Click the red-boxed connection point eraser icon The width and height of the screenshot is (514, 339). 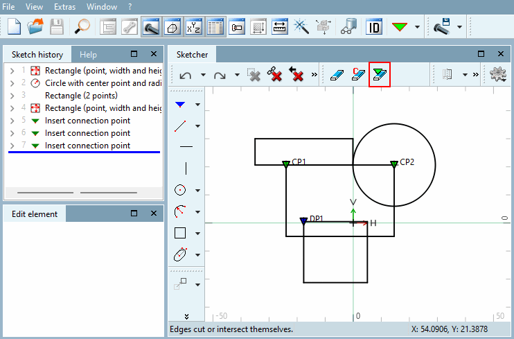point(380,75)
